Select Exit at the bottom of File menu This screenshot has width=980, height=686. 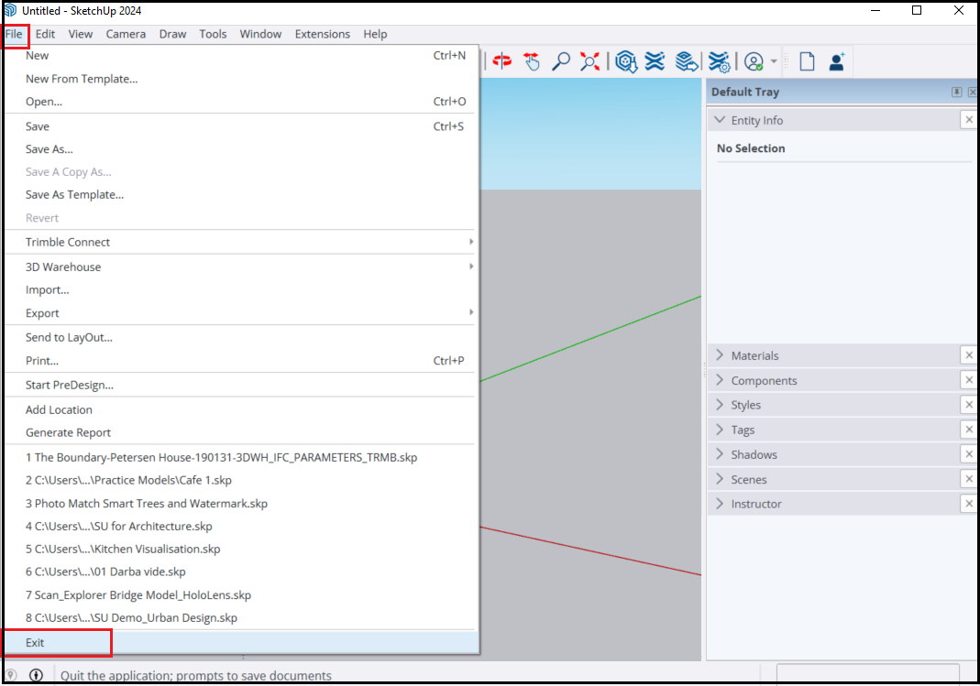click(35, 643)
